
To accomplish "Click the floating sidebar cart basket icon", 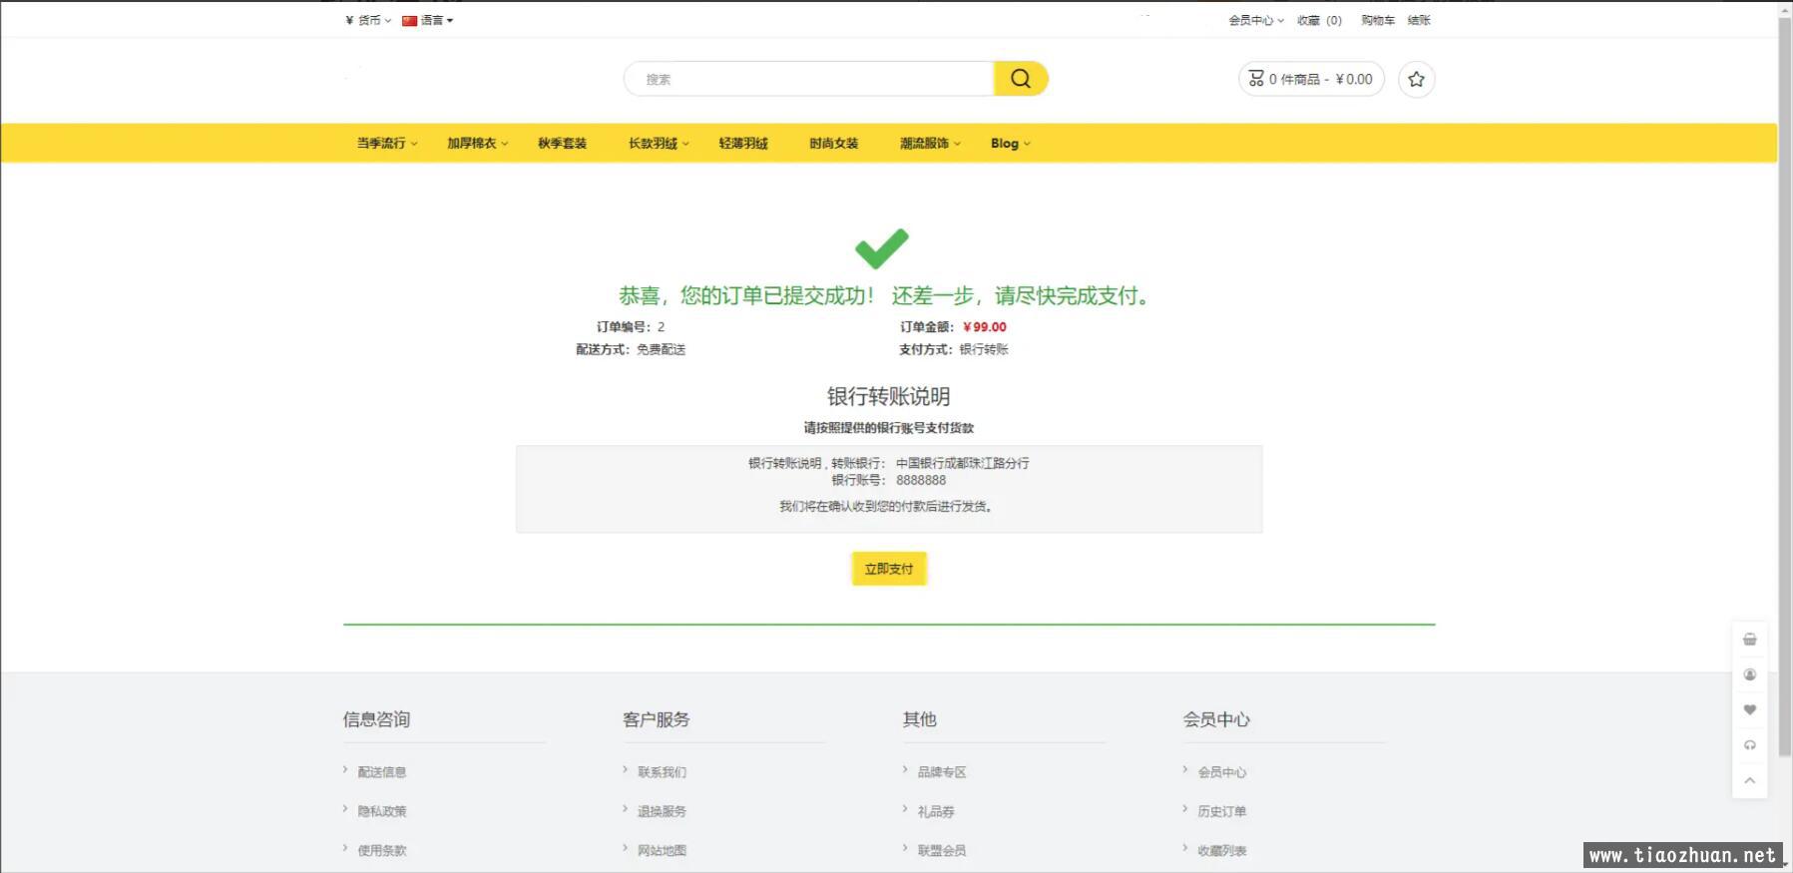I will 1749,640.
